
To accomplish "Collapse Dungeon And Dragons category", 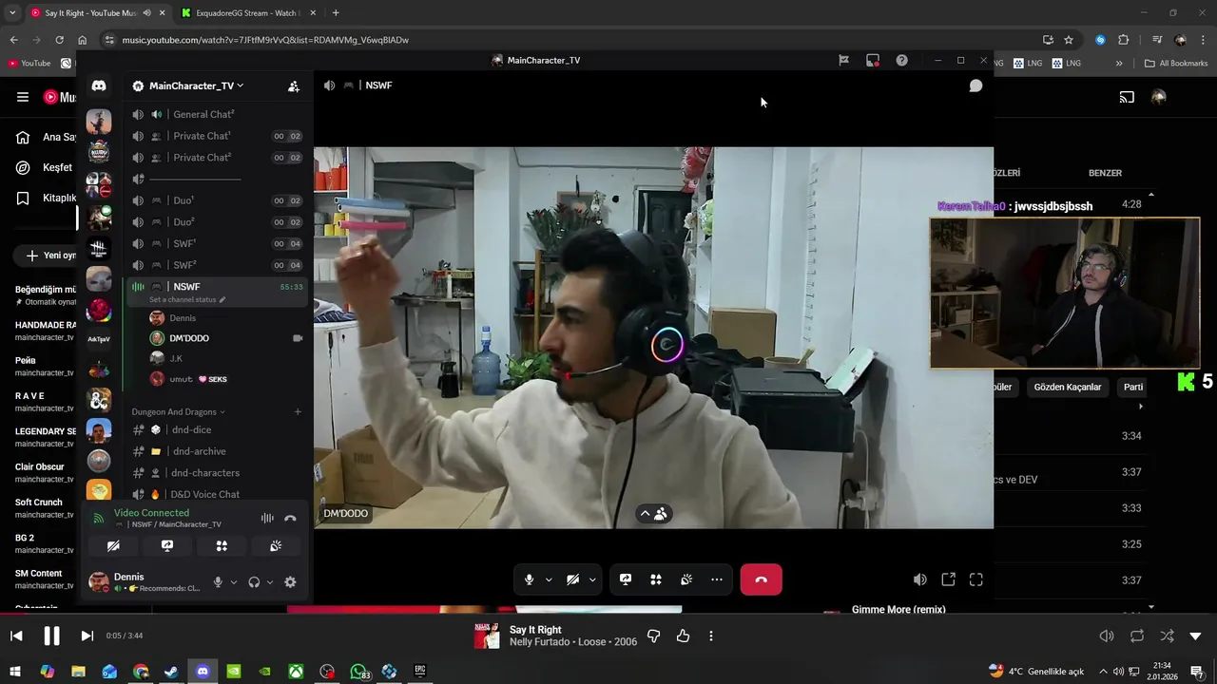I will 179,411.
